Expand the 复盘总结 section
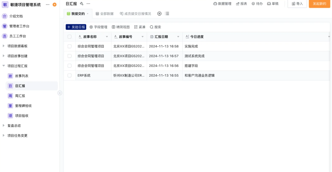Screen dimensions: 332x172 (x=4, y=125)
